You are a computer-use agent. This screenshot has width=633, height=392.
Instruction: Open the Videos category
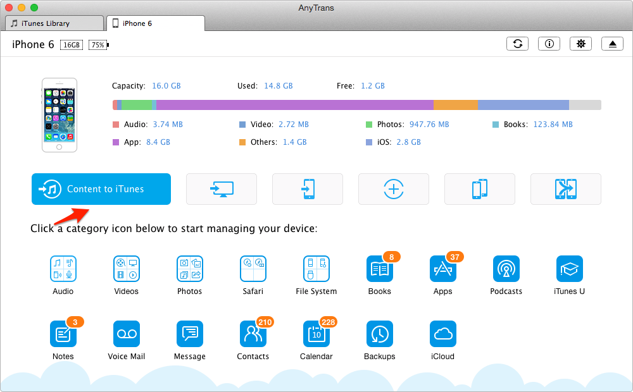coord(127,269)
